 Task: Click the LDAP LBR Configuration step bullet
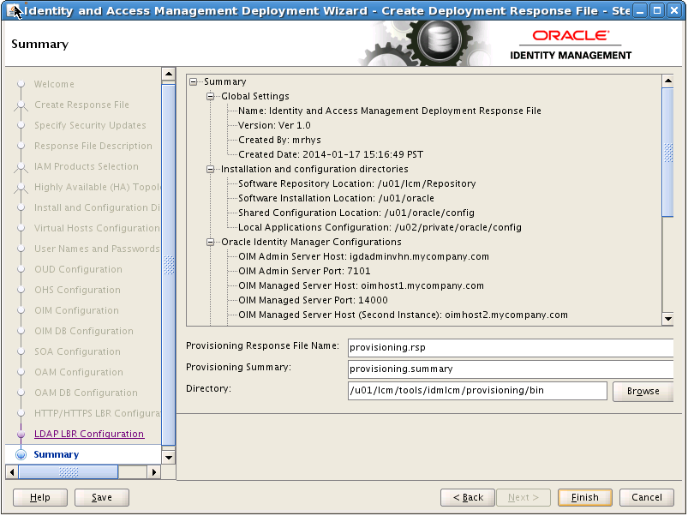[x=21, y=434]
